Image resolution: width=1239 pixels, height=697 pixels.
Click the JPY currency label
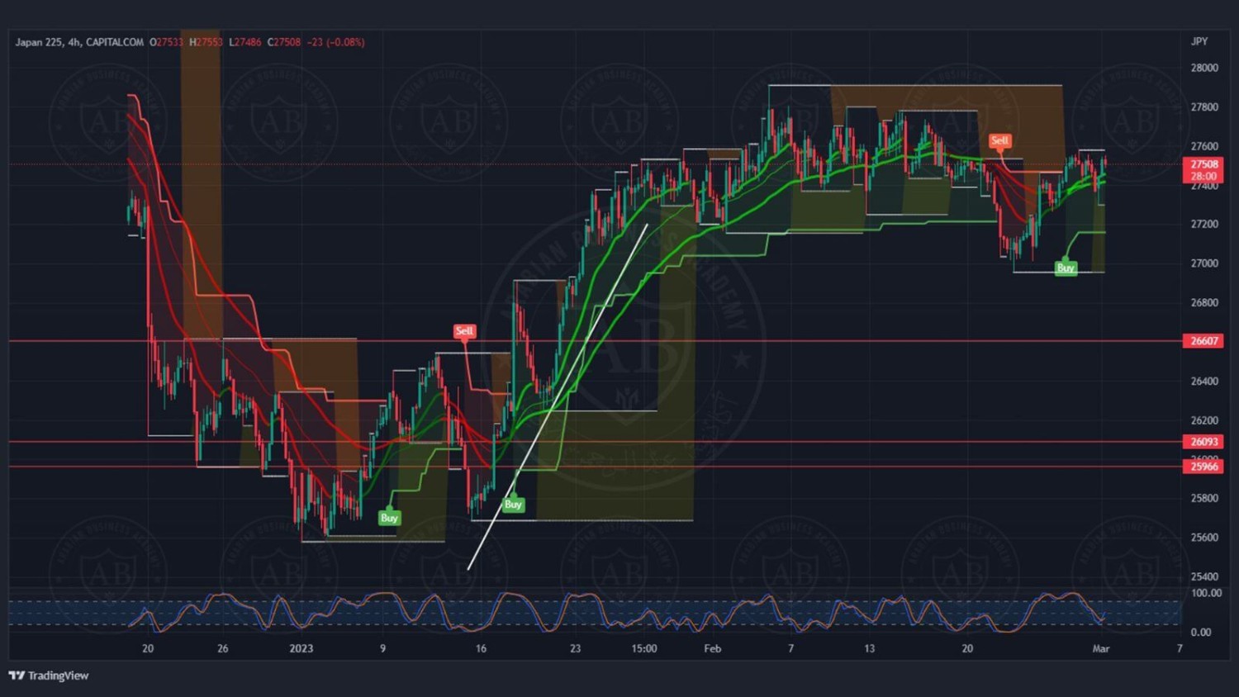(1199, 41)
